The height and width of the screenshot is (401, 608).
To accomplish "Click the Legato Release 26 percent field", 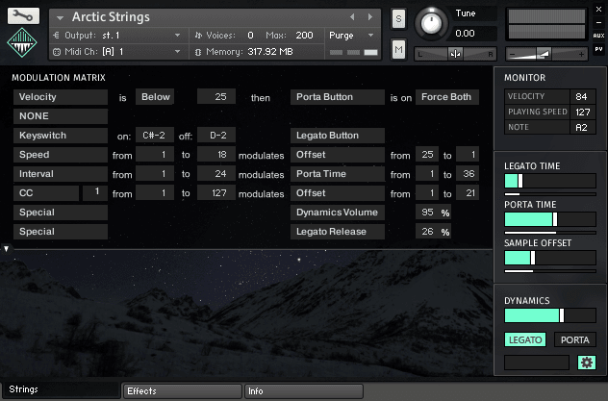I will tap(433, 232).
